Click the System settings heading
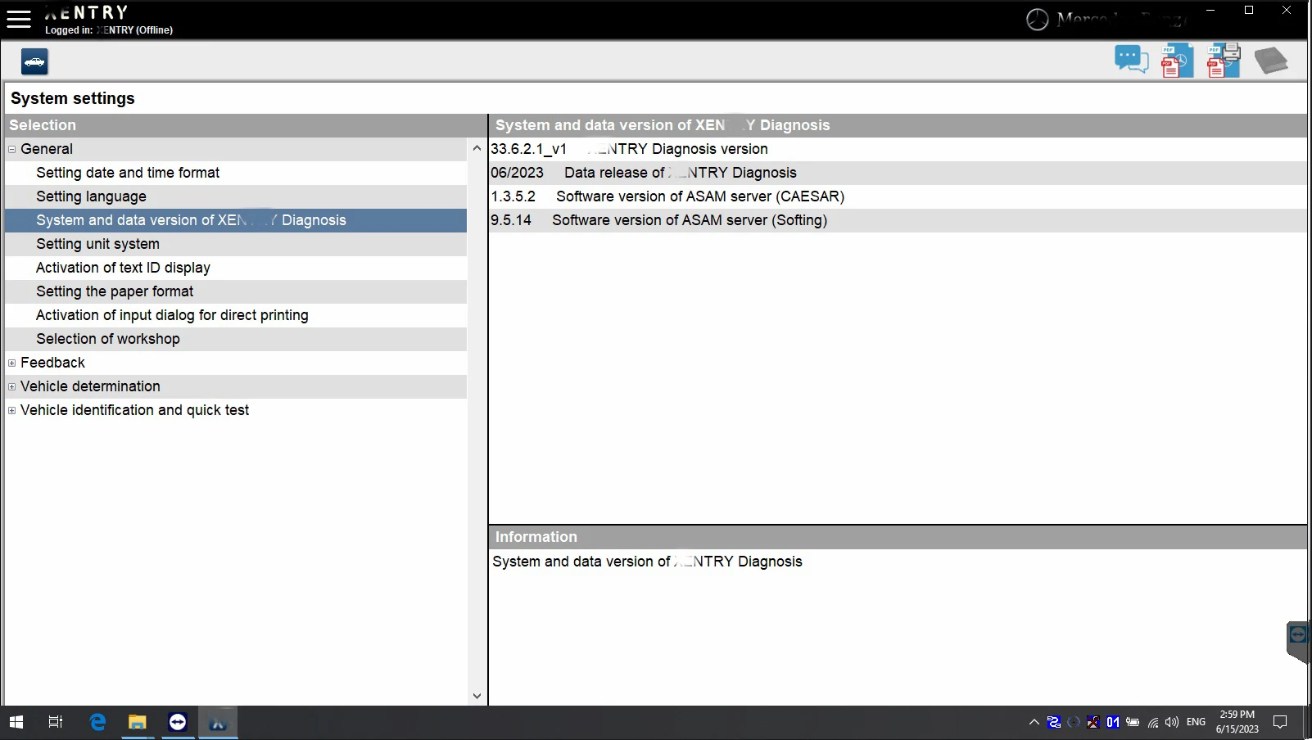This screenshot has height=740, width=1312. click(x=73, y=98)
